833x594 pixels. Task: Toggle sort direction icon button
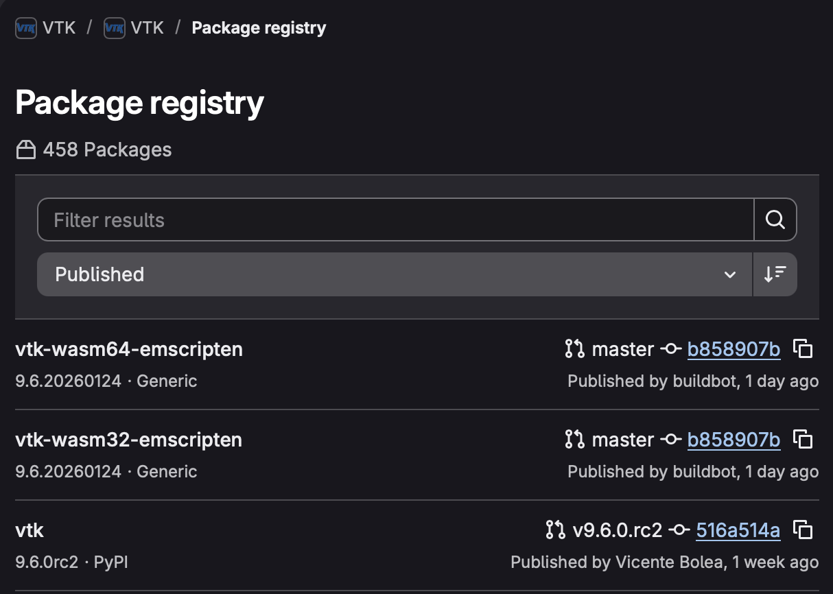tap(775, 274)
